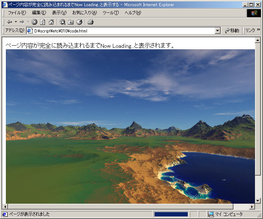Click the horizontal scrollbar left arrow
Viewport: 263px width, 219px height.
pos(5,207)
